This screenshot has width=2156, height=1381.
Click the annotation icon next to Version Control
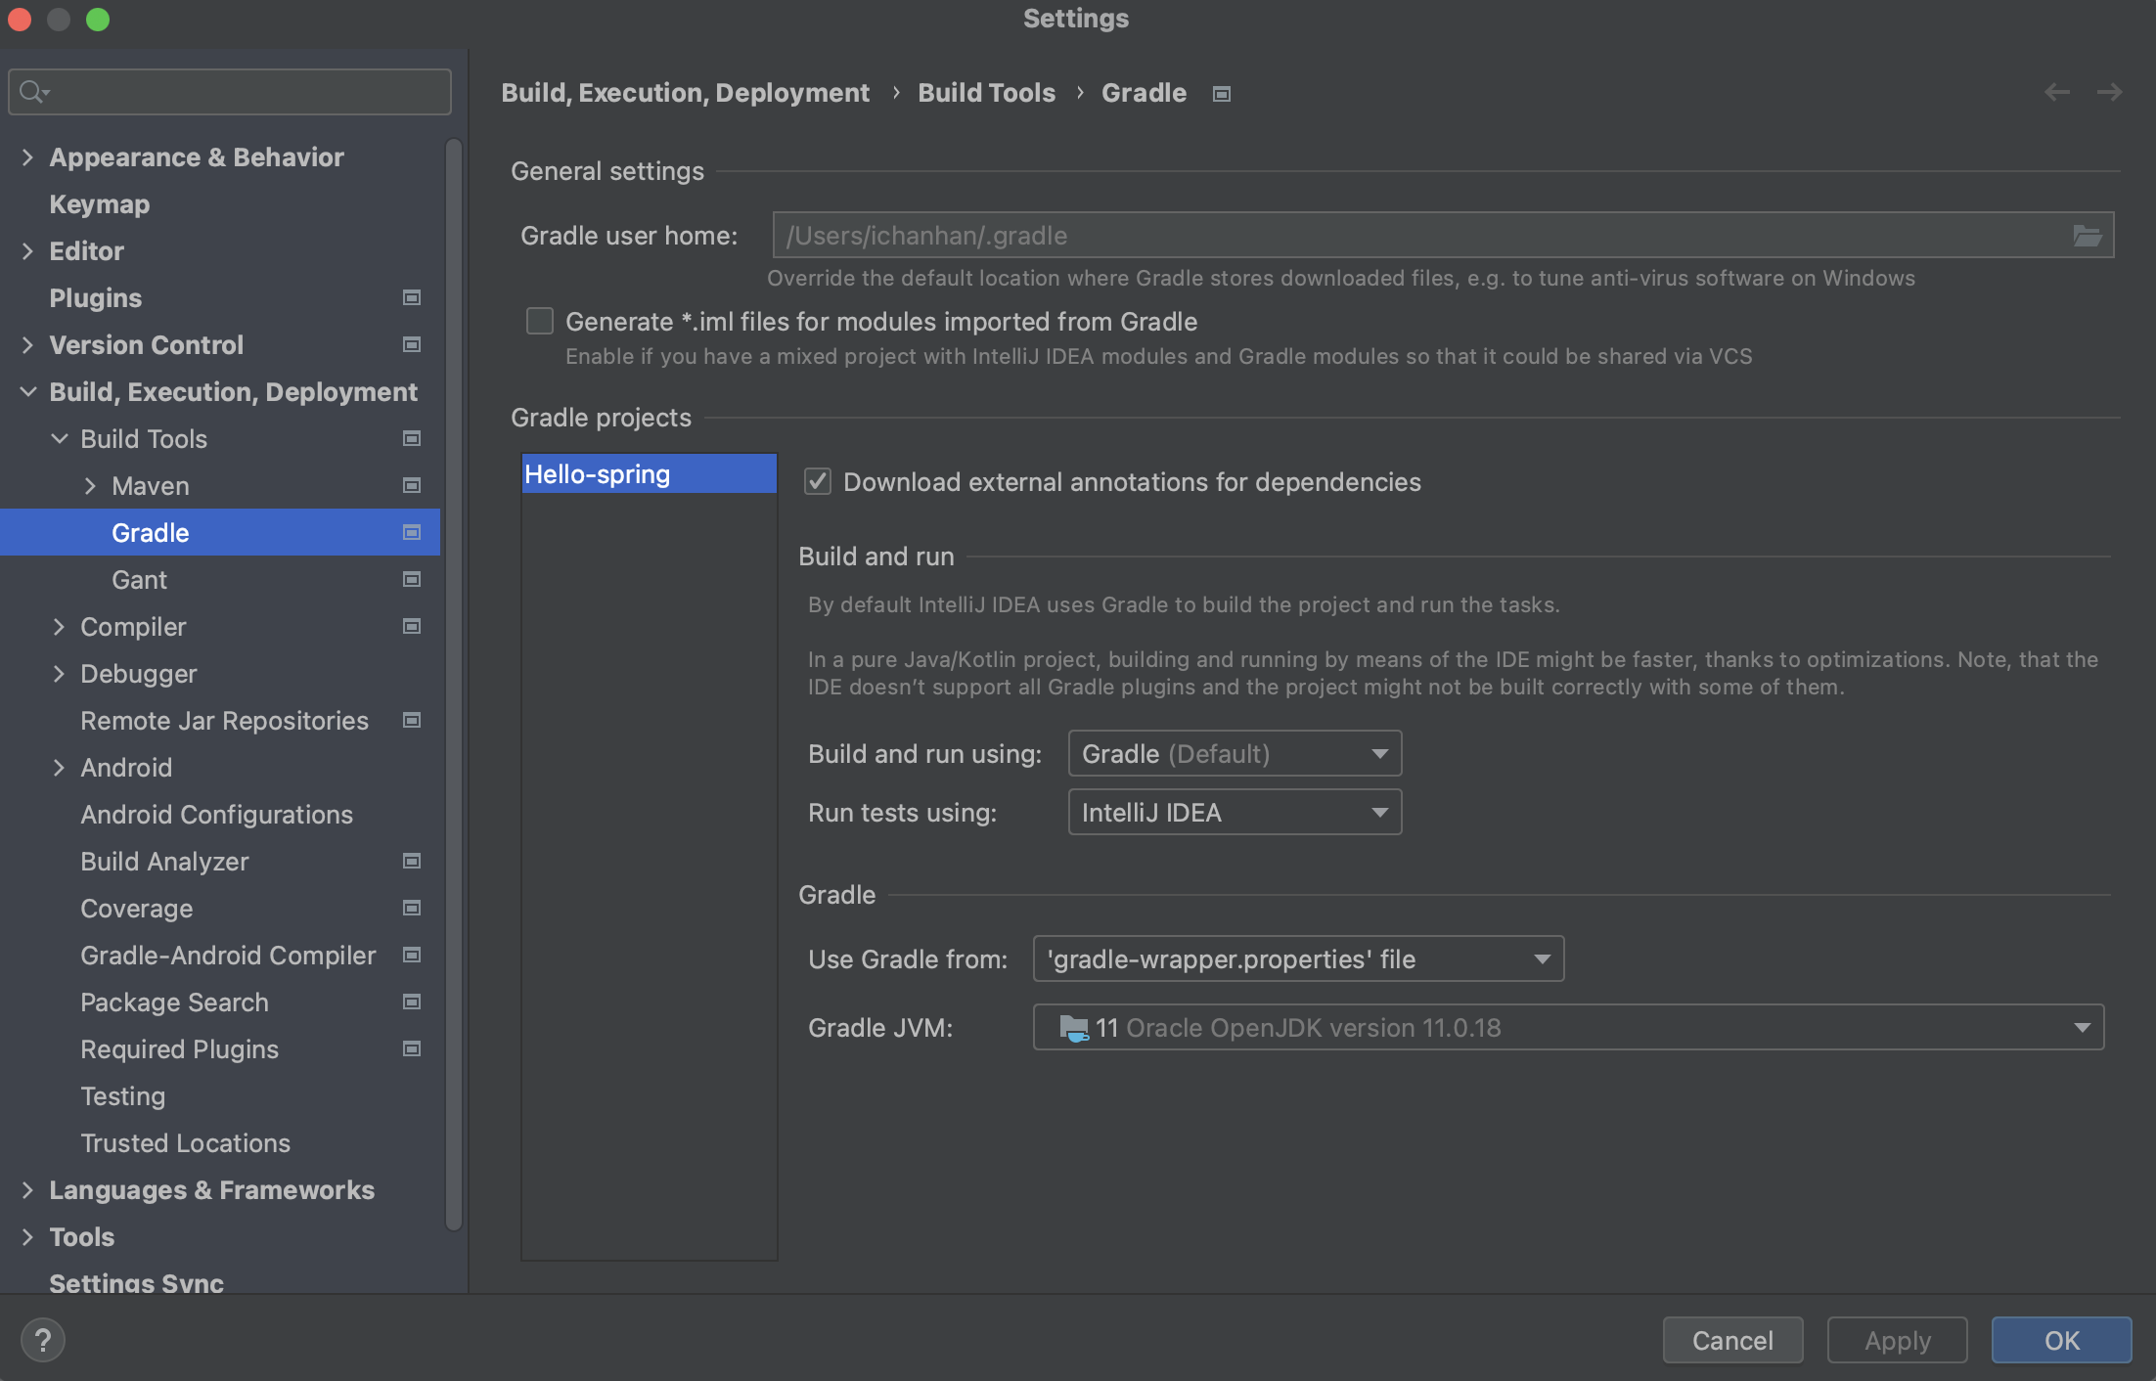pyautogui.click(x=412, y=342)
